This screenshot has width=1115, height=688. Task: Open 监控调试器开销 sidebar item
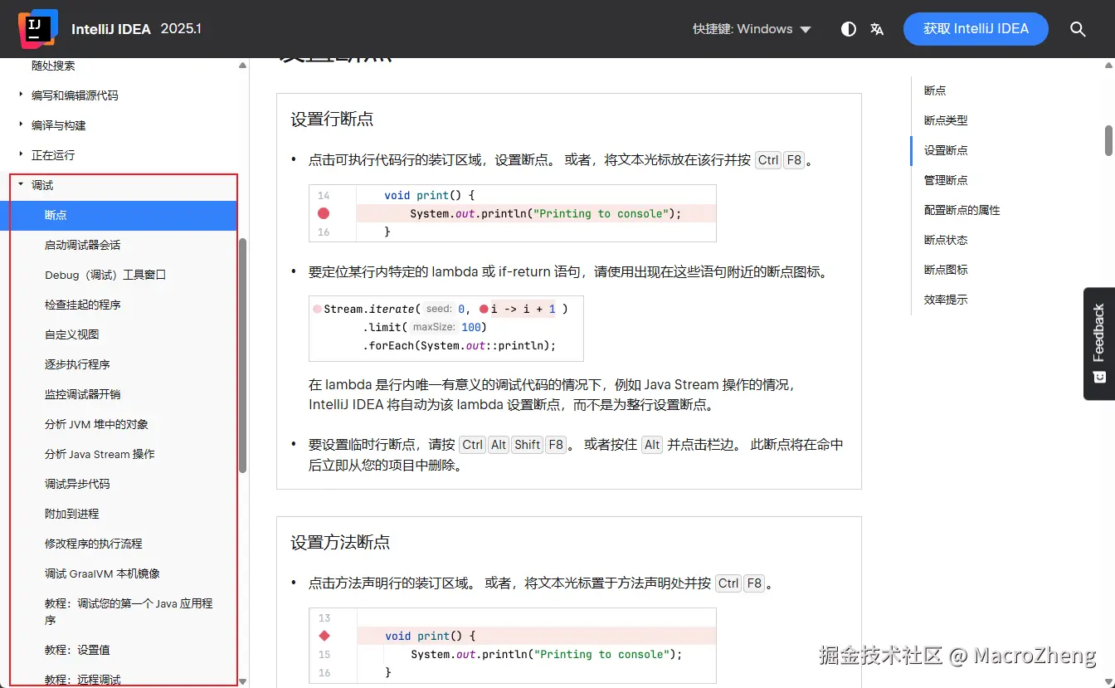click(82, 394)
